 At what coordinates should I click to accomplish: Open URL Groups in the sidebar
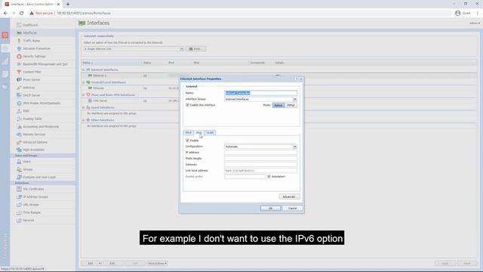pyautogui.click(x=31, y=205)
